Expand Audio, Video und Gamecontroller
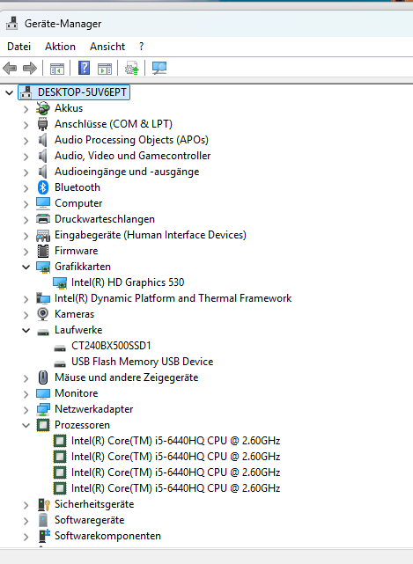Screen dimensions: 413x564 (x=26, y=156)
